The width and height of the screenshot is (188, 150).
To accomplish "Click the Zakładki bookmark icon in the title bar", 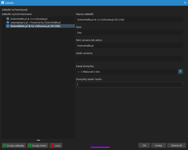I will coord(3,3).
